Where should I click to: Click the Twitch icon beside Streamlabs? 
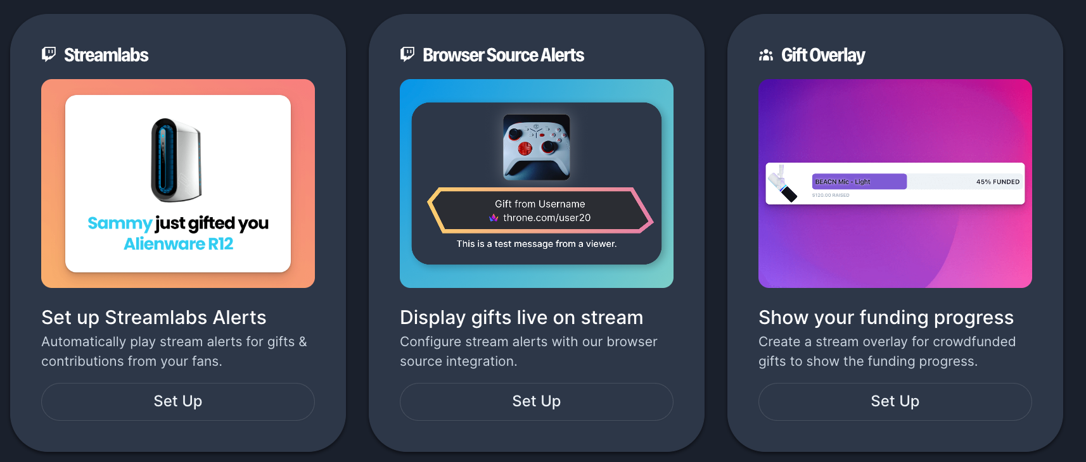click(49, 54)
